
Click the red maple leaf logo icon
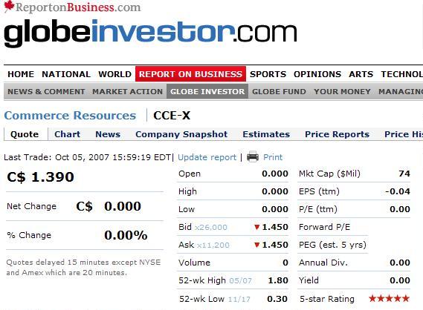pyautogui.click(x=9, y=6)
